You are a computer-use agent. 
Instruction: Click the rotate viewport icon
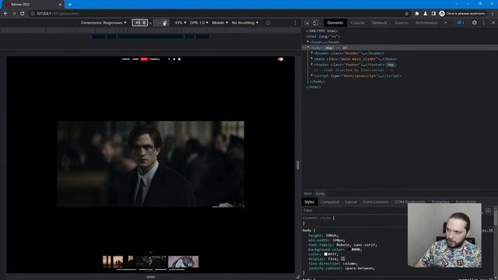(268, 23)
